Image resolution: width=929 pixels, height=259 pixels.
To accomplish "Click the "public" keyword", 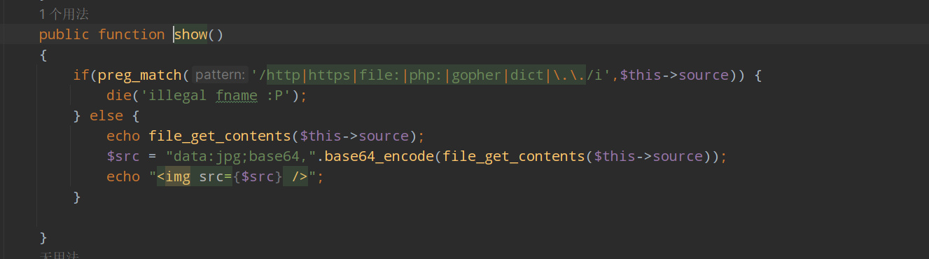I will pyautogui.click(x=64, y=34).
